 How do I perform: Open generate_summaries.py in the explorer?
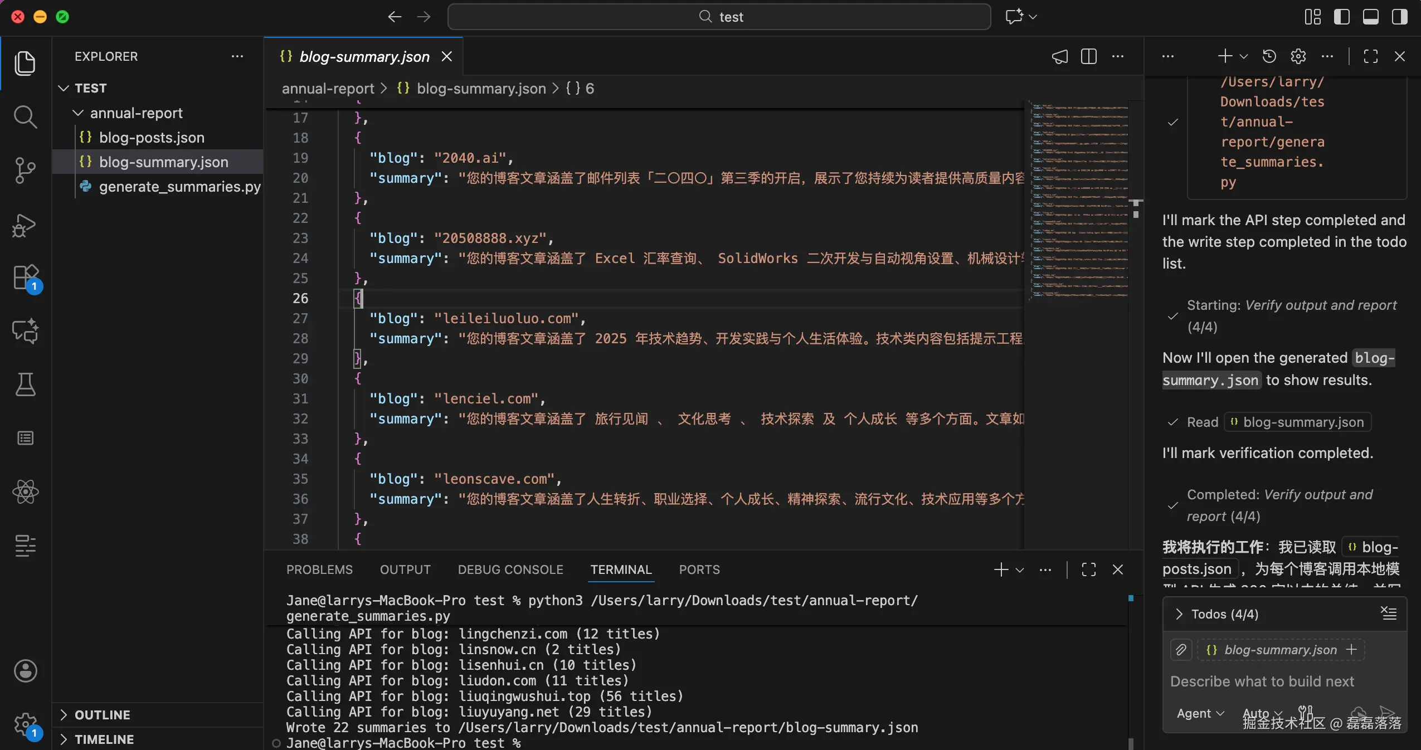[x=179, y=187]
